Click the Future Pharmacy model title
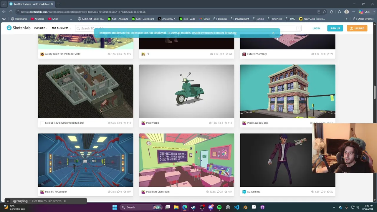This screenshot has width=377, height=212. pyautogui.click(x=257, y=54)
